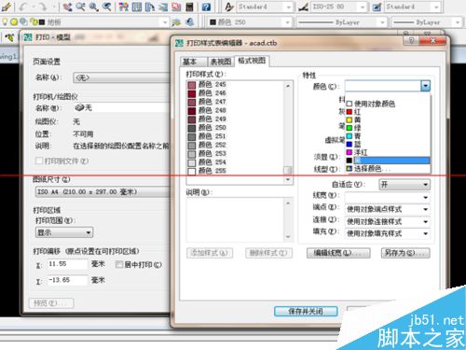The image size is (466, 350).
Task: Open the dimension style dropdown ISO-25
Action: pos(338,7)
